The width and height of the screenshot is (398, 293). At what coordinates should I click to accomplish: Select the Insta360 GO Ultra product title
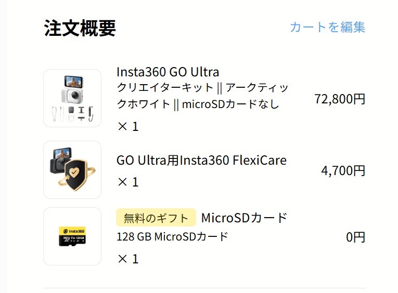[x=168, y=72]
